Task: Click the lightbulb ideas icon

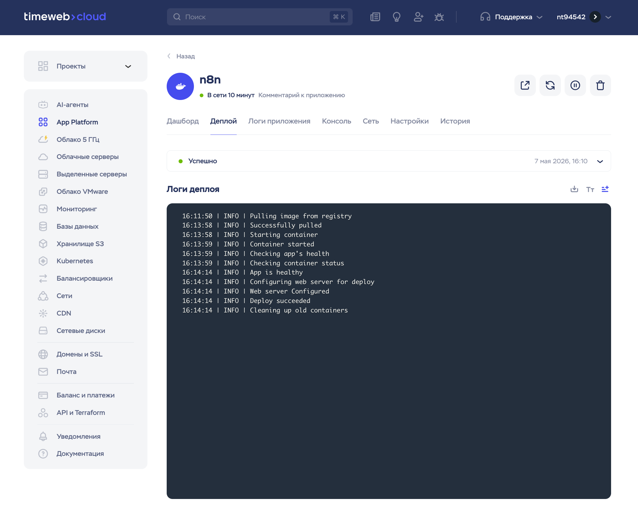Action: (x=396, y=17)
